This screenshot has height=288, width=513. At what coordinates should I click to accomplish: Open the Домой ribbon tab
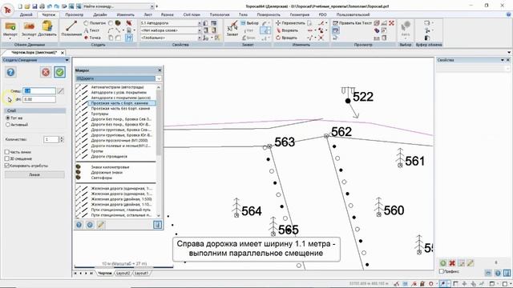point(26,14)
